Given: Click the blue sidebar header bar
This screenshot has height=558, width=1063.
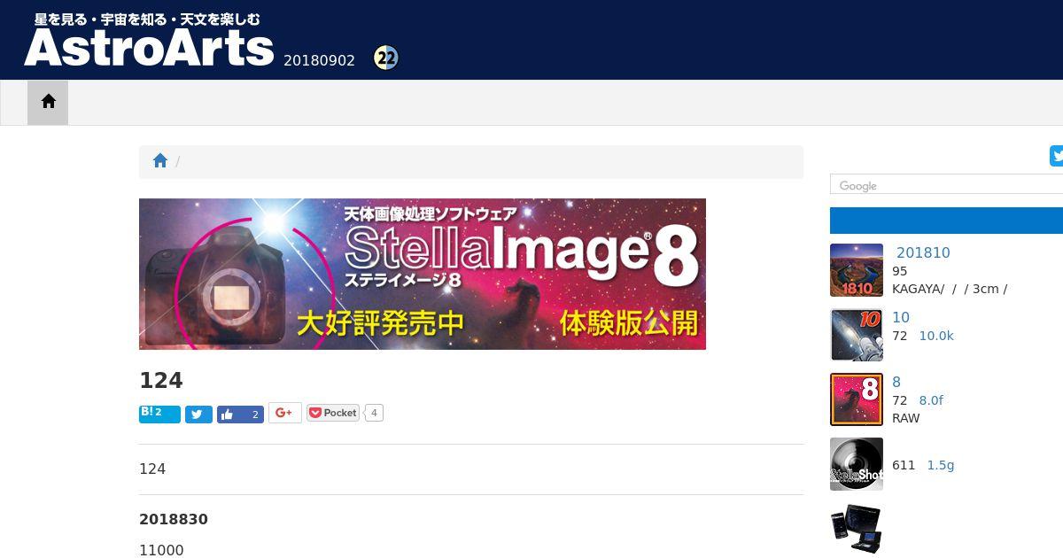Looking at the screenshot, I should pyautogui.click(x=946, y=221).
